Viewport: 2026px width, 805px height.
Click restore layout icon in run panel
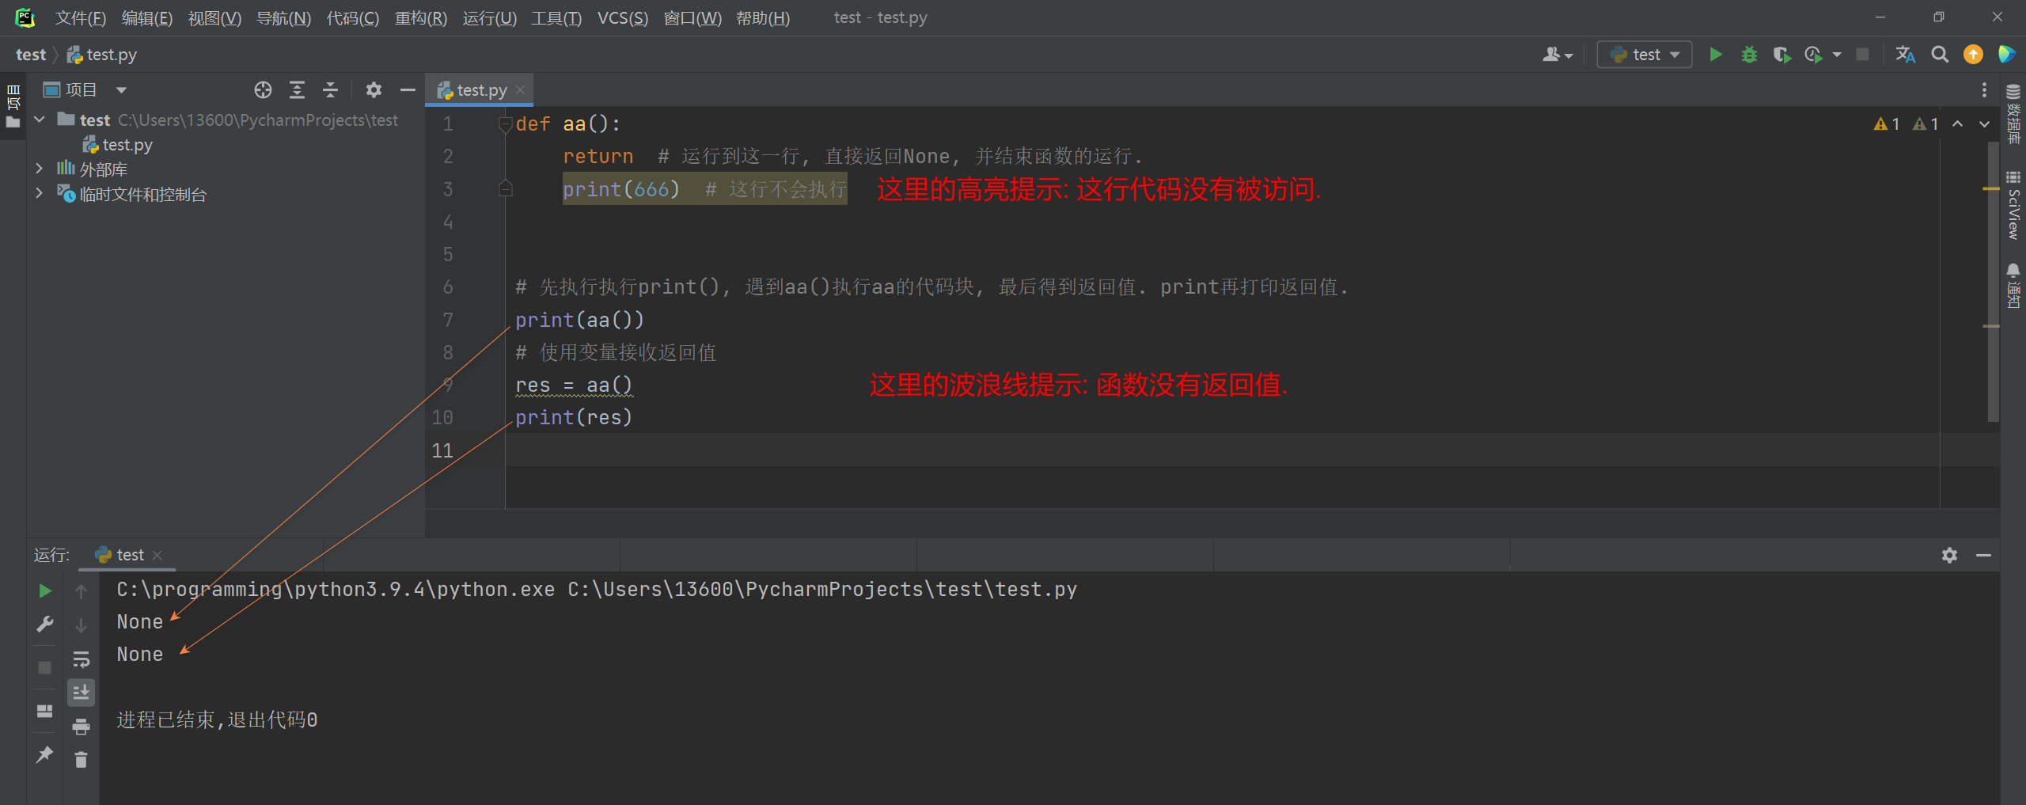click(45, 711)
